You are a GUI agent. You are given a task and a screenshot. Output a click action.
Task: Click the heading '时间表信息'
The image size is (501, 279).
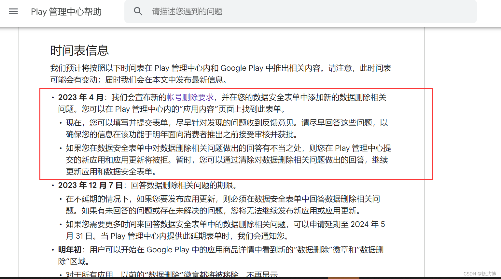tap(79, 50)
